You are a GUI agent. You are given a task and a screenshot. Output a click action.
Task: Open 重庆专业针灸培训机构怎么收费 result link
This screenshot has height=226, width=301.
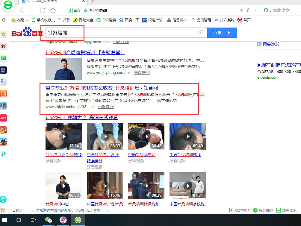click(102, 88)
